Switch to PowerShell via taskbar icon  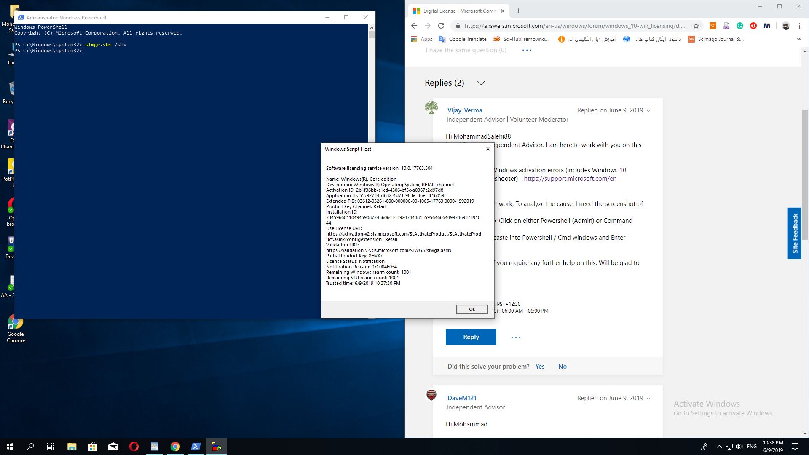pos(196,447)
